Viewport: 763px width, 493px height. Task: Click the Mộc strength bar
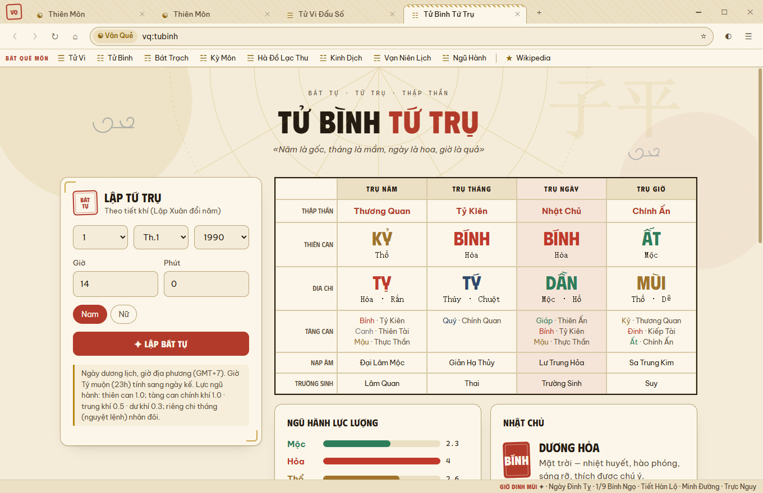381,444
